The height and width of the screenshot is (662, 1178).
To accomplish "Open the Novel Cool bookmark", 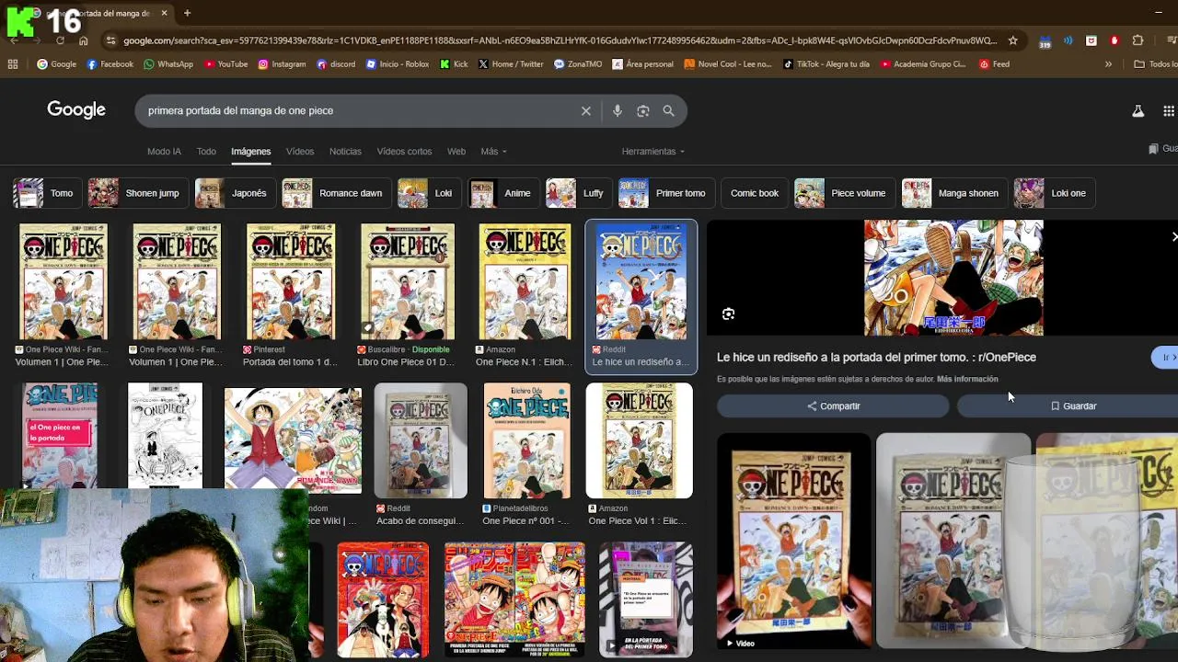I will click(x=728, y=64).
